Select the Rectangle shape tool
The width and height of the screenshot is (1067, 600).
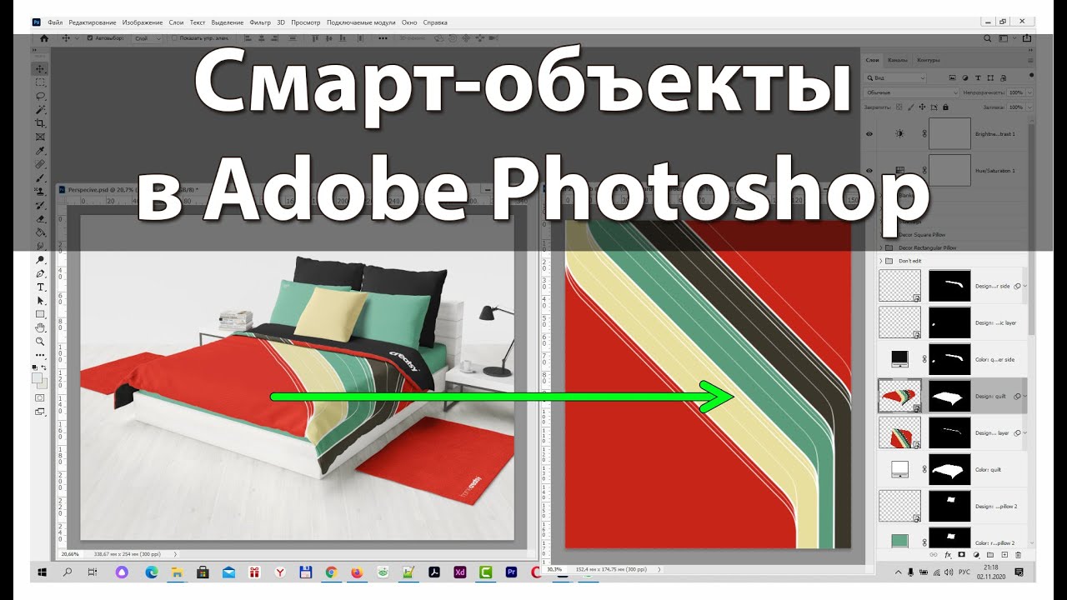[40, 314]
